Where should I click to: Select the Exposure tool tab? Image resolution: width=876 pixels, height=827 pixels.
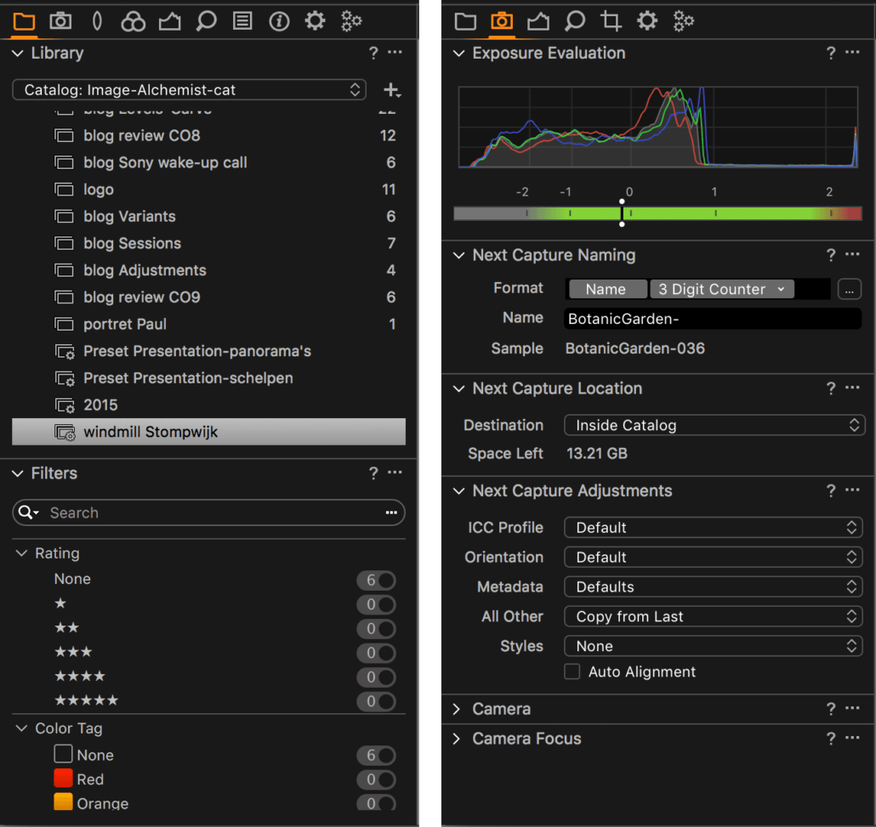click(169, 21)
